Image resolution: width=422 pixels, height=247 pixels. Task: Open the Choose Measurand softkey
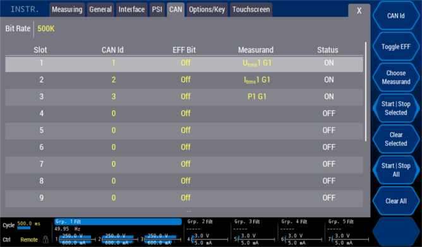[x=396, y=78]
